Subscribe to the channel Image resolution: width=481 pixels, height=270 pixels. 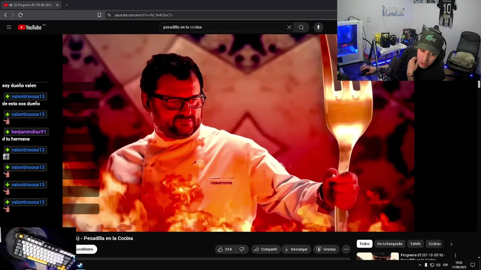pyautogui.click(x=86, y=249)
